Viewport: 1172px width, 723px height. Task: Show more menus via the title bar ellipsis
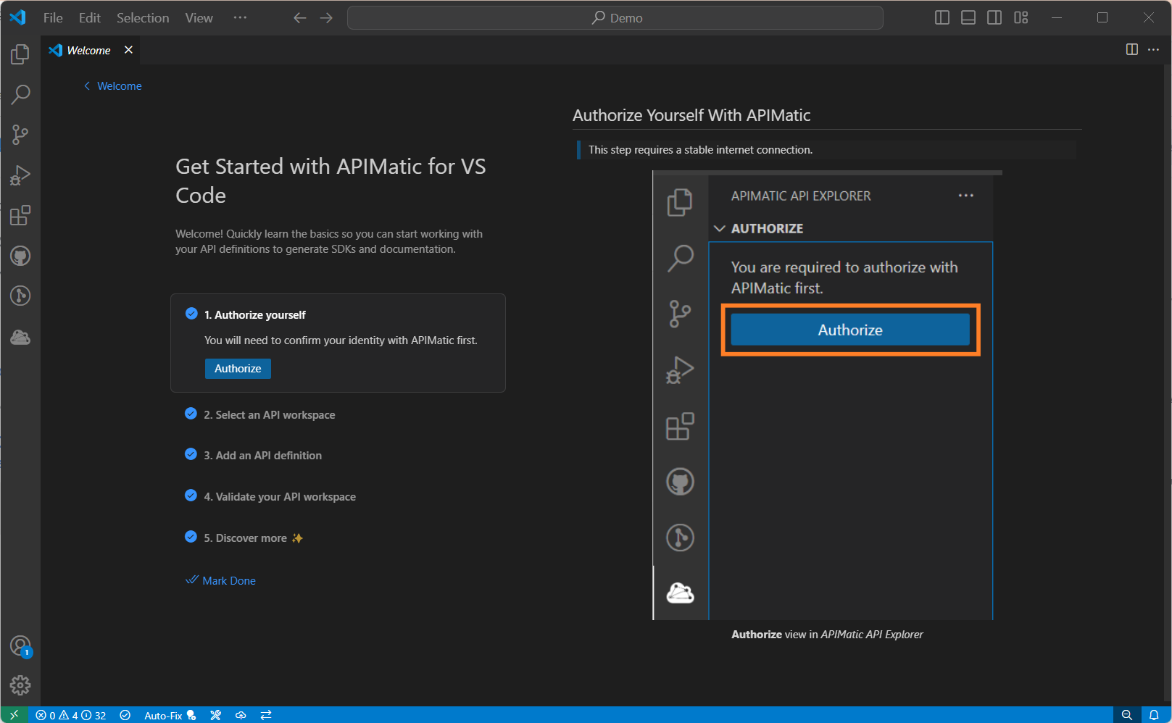(x=240, y=17)
